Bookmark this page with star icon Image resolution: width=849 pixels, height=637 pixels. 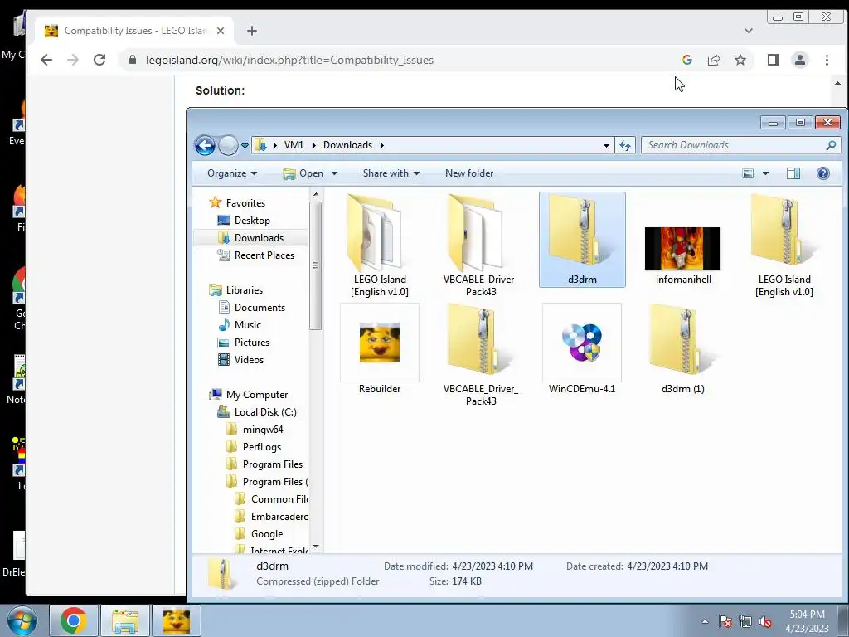click(x=740, y=60)
